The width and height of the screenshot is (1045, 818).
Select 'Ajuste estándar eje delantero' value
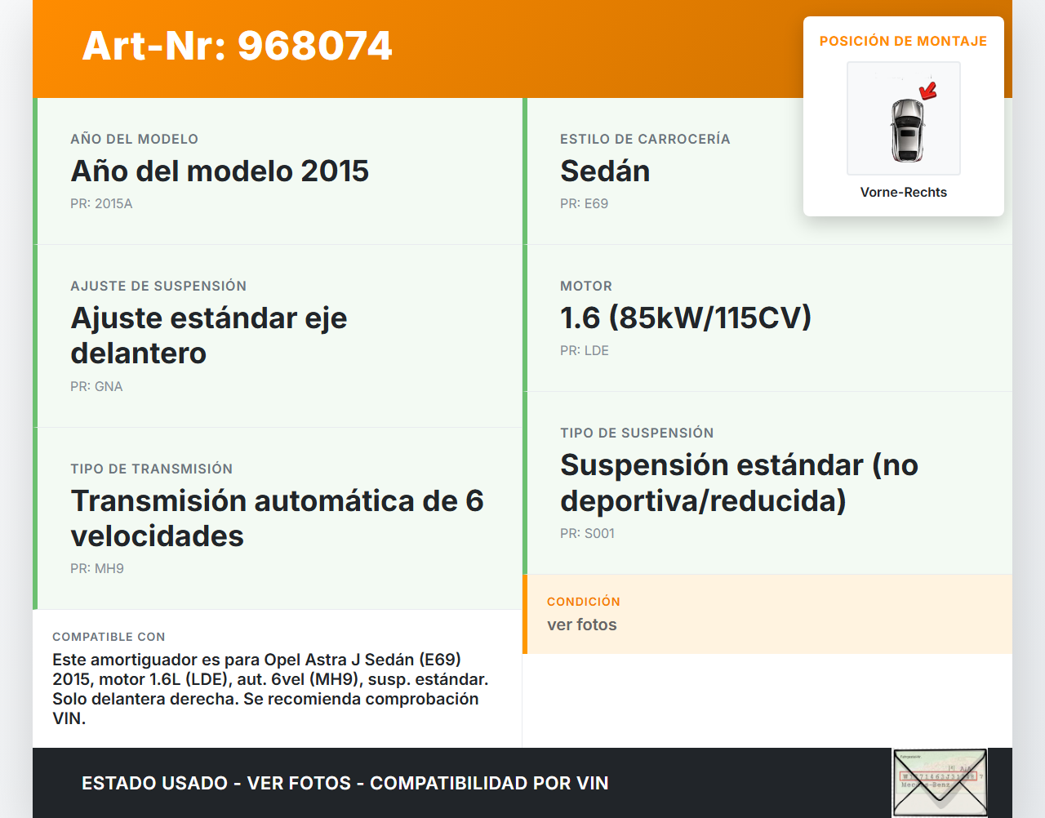tap(209, 336)
